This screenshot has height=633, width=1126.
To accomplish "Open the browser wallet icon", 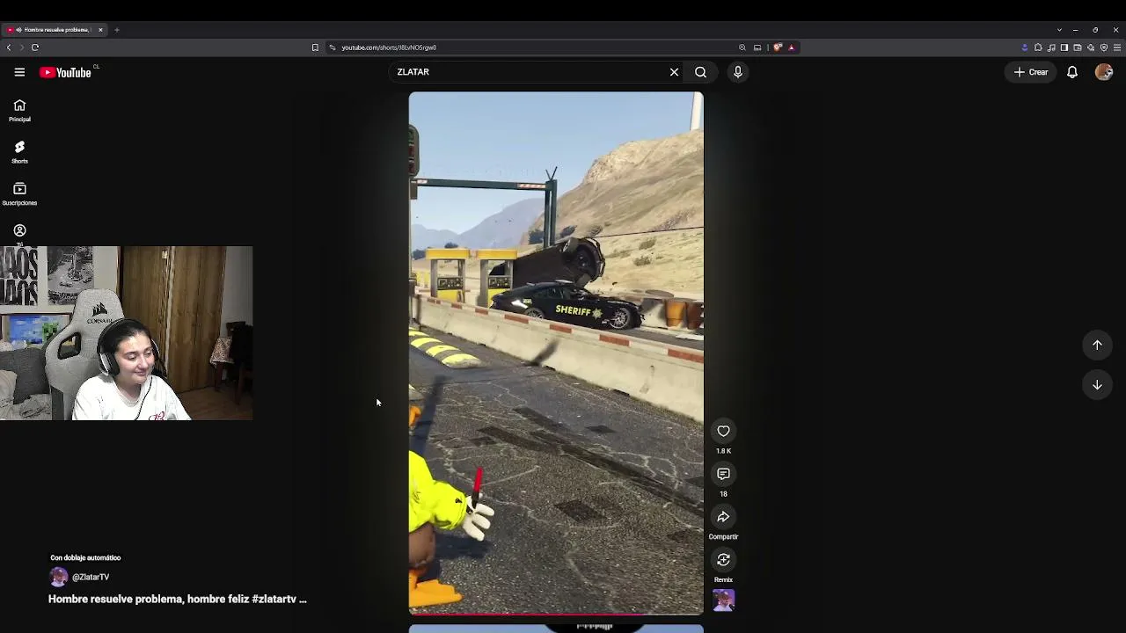I will [x=1078, y=47].
